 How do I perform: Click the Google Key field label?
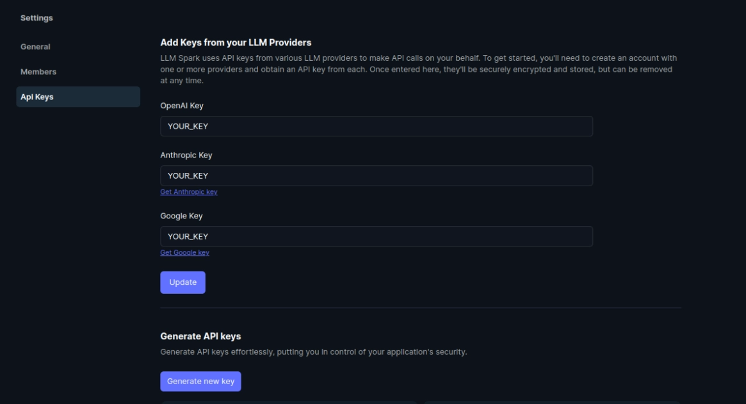181,216
